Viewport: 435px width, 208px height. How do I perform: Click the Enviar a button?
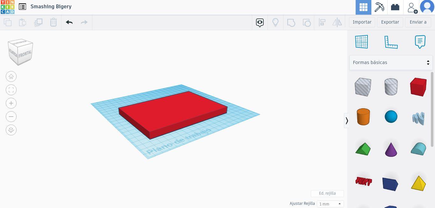coord(418,22)
